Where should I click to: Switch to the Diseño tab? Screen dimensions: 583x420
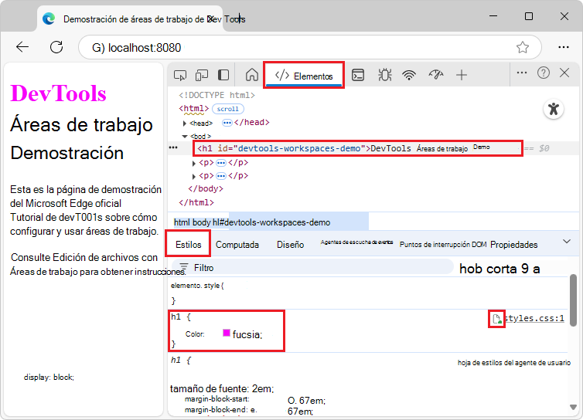[x=291, y=245]
